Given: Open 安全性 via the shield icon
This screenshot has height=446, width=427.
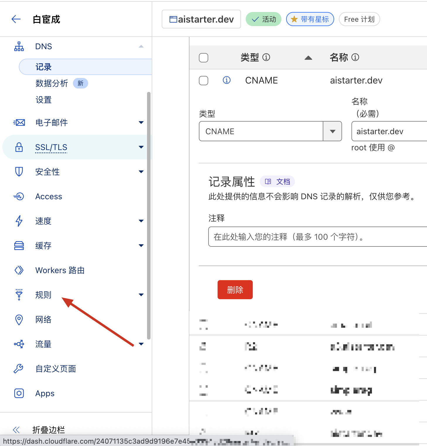Looking at the screenshot, I should click(x=19, y=172).
